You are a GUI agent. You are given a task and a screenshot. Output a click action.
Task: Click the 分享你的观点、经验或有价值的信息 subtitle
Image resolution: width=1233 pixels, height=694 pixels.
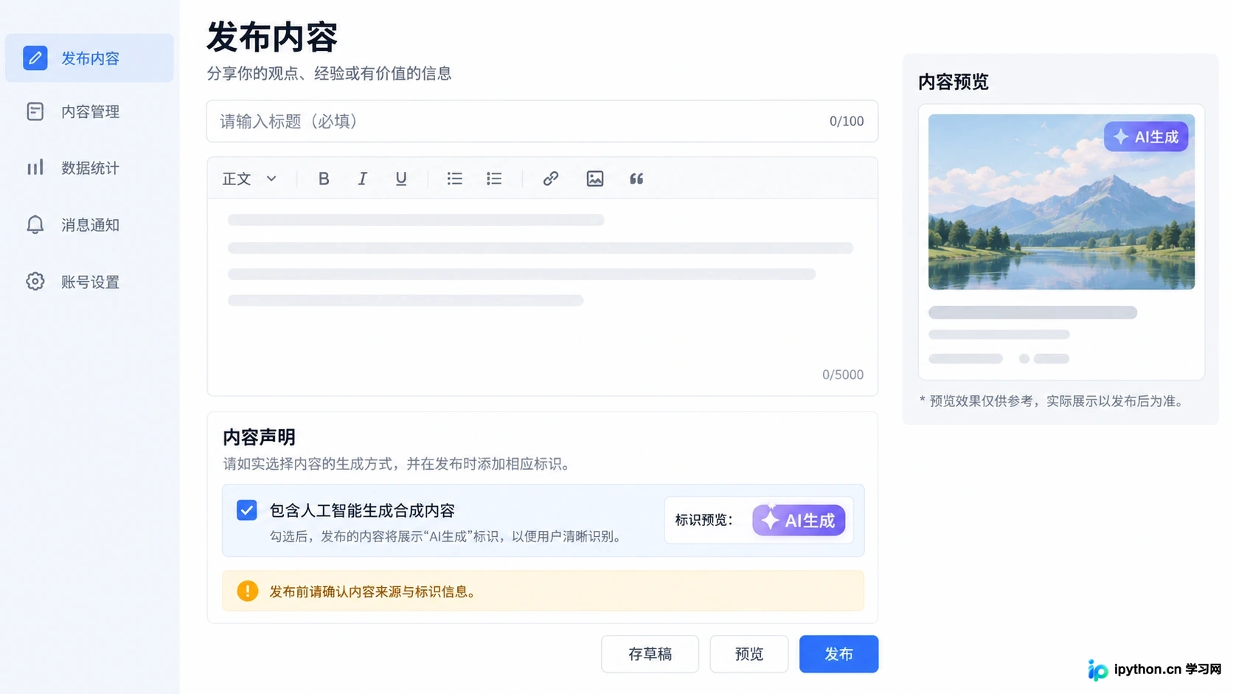[x=329, y=74]
